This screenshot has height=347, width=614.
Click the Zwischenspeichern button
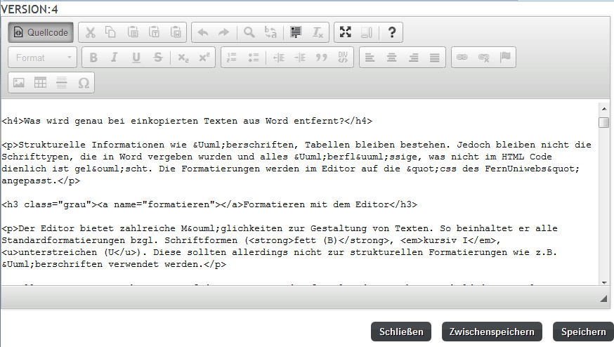pos(492,332)
